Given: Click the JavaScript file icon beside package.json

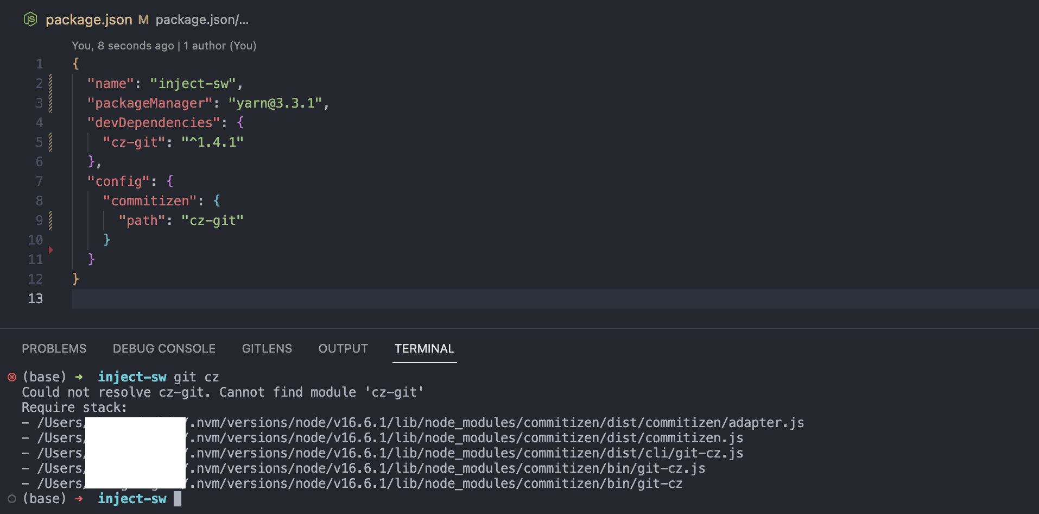Looking at the screenshot, I should click(x=31, y=19).
